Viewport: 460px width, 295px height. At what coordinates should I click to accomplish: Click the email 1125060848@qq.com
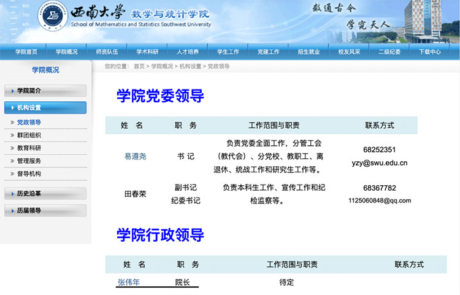[380, 201]
